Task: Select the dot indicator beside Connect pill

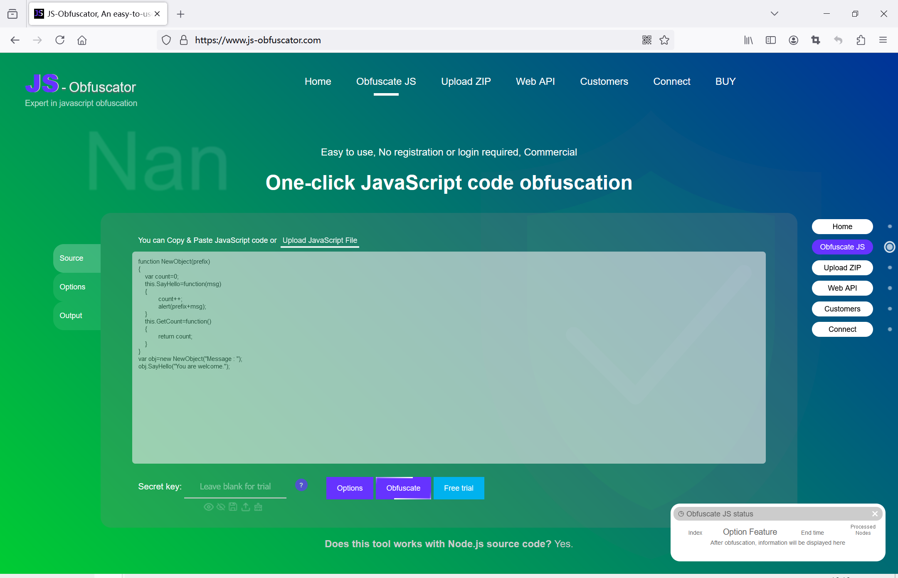Action: [890, 329]
